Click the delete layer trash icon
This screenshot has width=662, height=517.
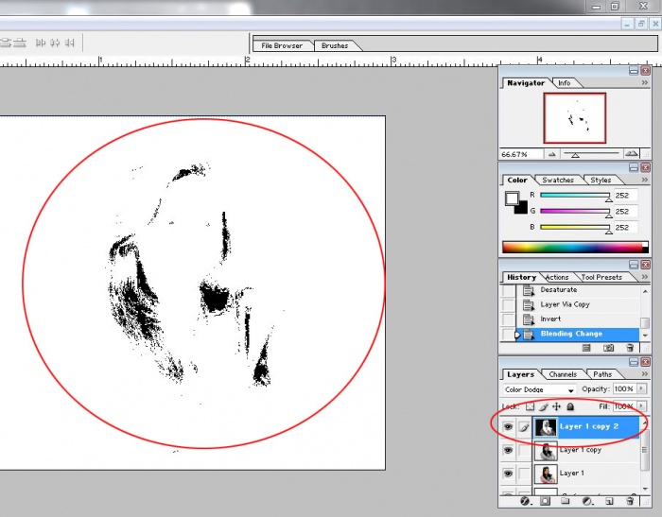point(631,501)
